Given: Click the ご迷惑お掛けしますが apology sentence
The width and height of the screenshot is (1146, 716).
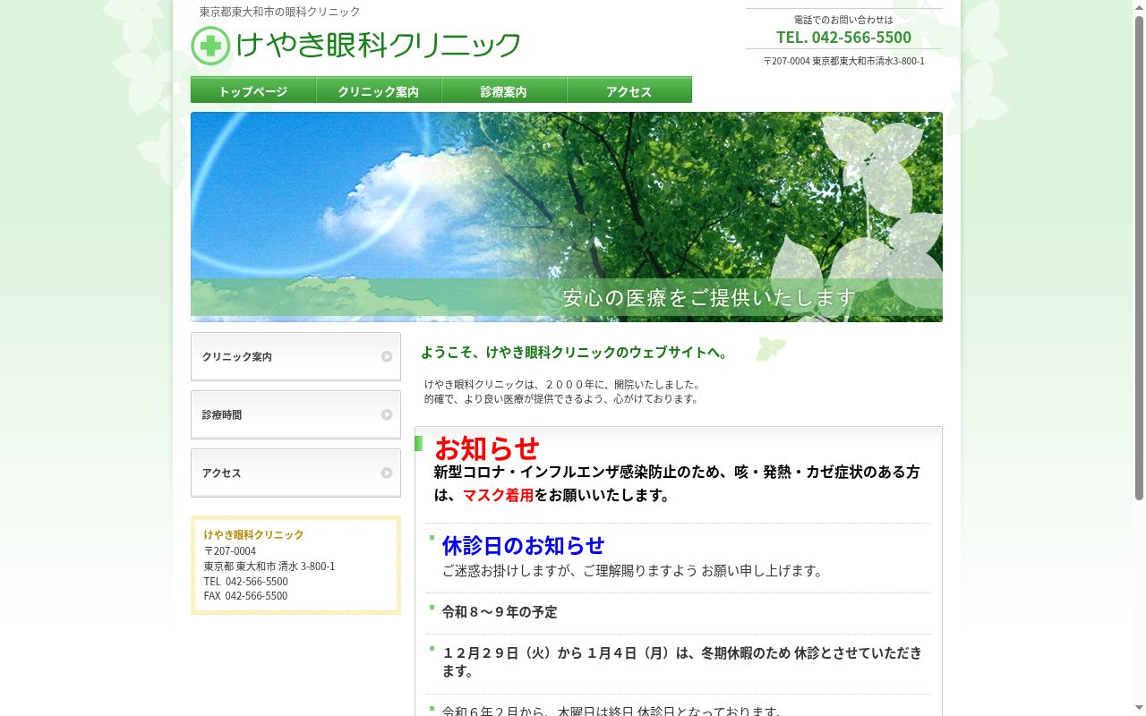Looking at the screenshot, I should pyautogui.click(x=634, y=571).
